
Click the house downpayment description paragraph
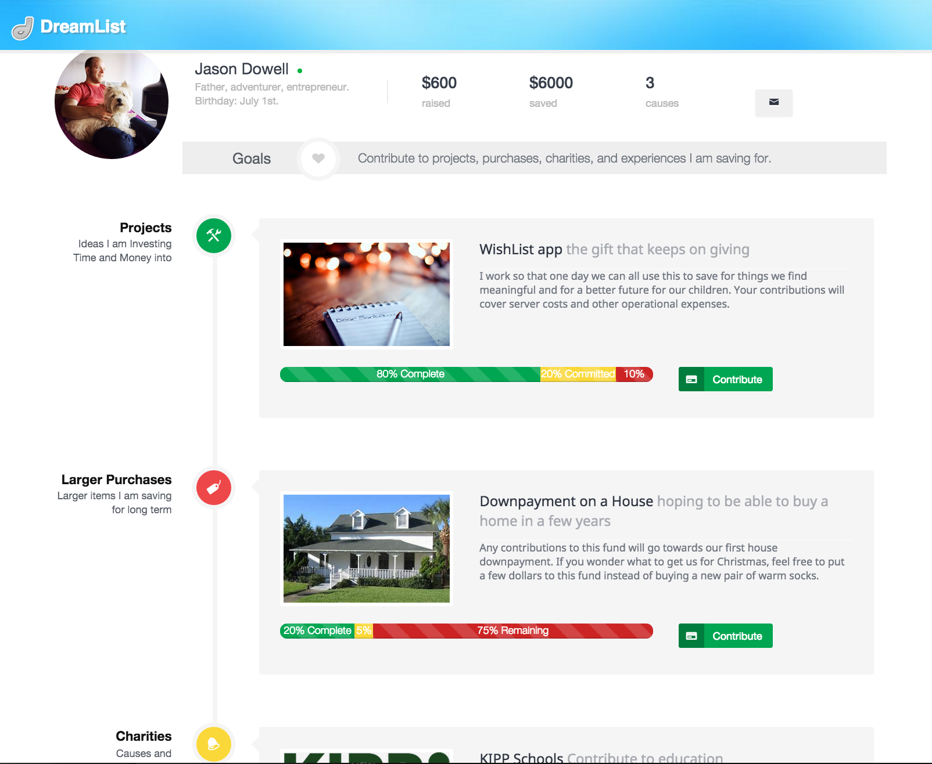pos(662,562)
